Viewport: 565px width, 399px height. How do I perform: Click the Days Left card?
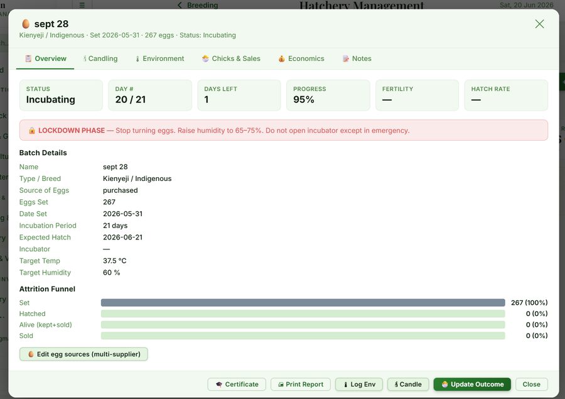pyautogui.click(x=239, y=96)
